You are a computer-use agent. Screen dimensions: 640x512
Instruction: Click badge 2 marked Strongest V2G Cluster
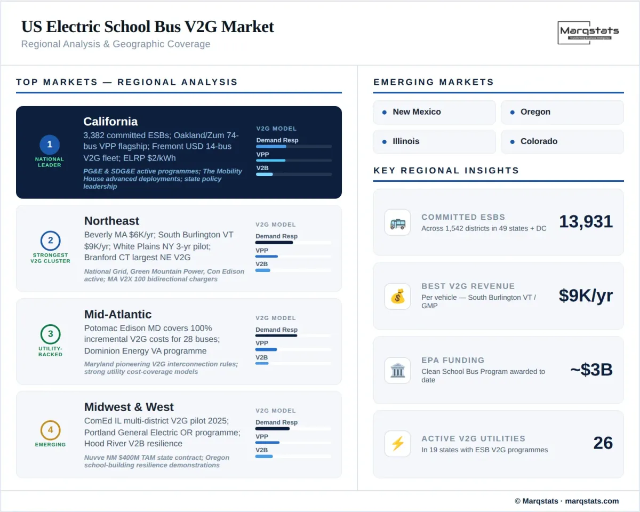[x=51, y=241]
